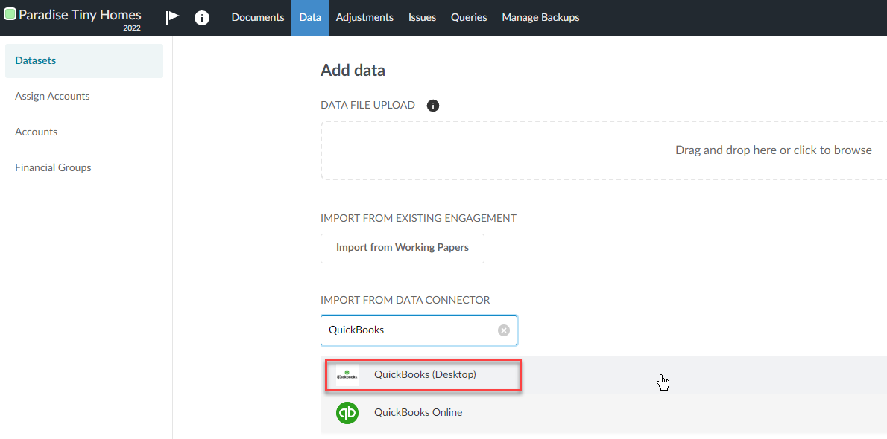The image size is (887, 439).
Task: Click the Import from Working Papers button
Action: pos(402,249)
